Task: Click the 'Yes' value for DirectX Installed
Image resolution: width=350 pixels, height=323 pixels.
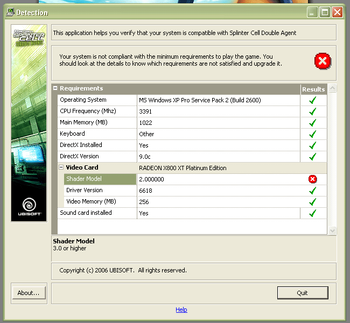Action: [144, 145]
